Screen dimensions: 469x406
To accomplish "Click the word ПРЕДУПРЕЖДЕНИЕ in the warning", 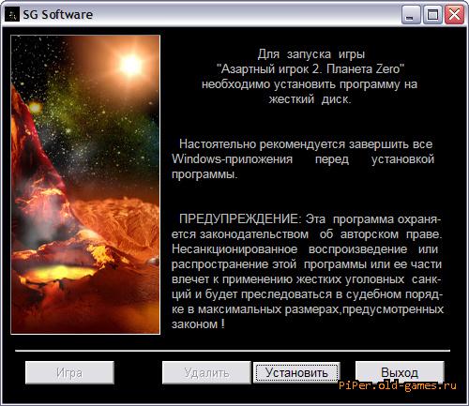I will 238,218.
